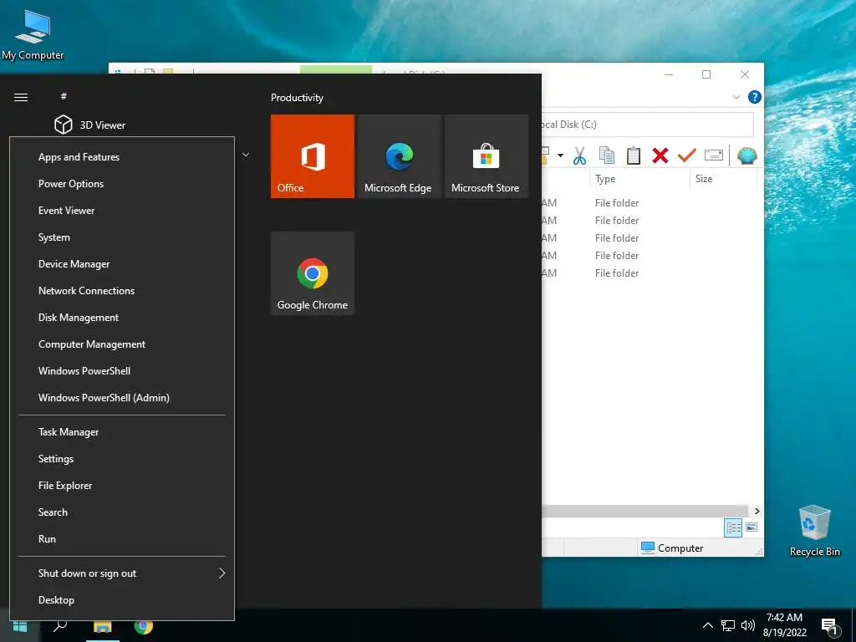The height and width of the screenshot is (642, 856).
Task: Click Computer in the Explorer status bar
Action: [x=671, y=548]
